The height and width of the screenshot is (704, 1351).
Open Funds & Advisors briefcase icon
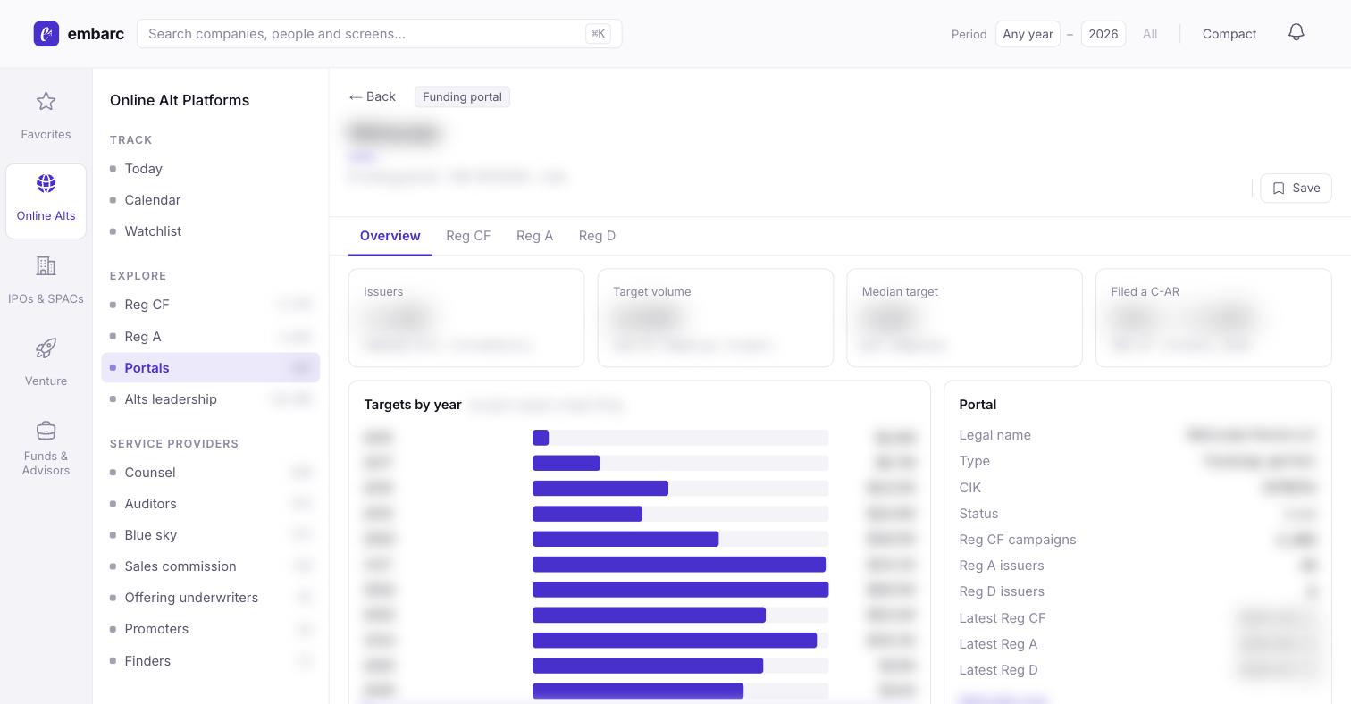point(46,430)
